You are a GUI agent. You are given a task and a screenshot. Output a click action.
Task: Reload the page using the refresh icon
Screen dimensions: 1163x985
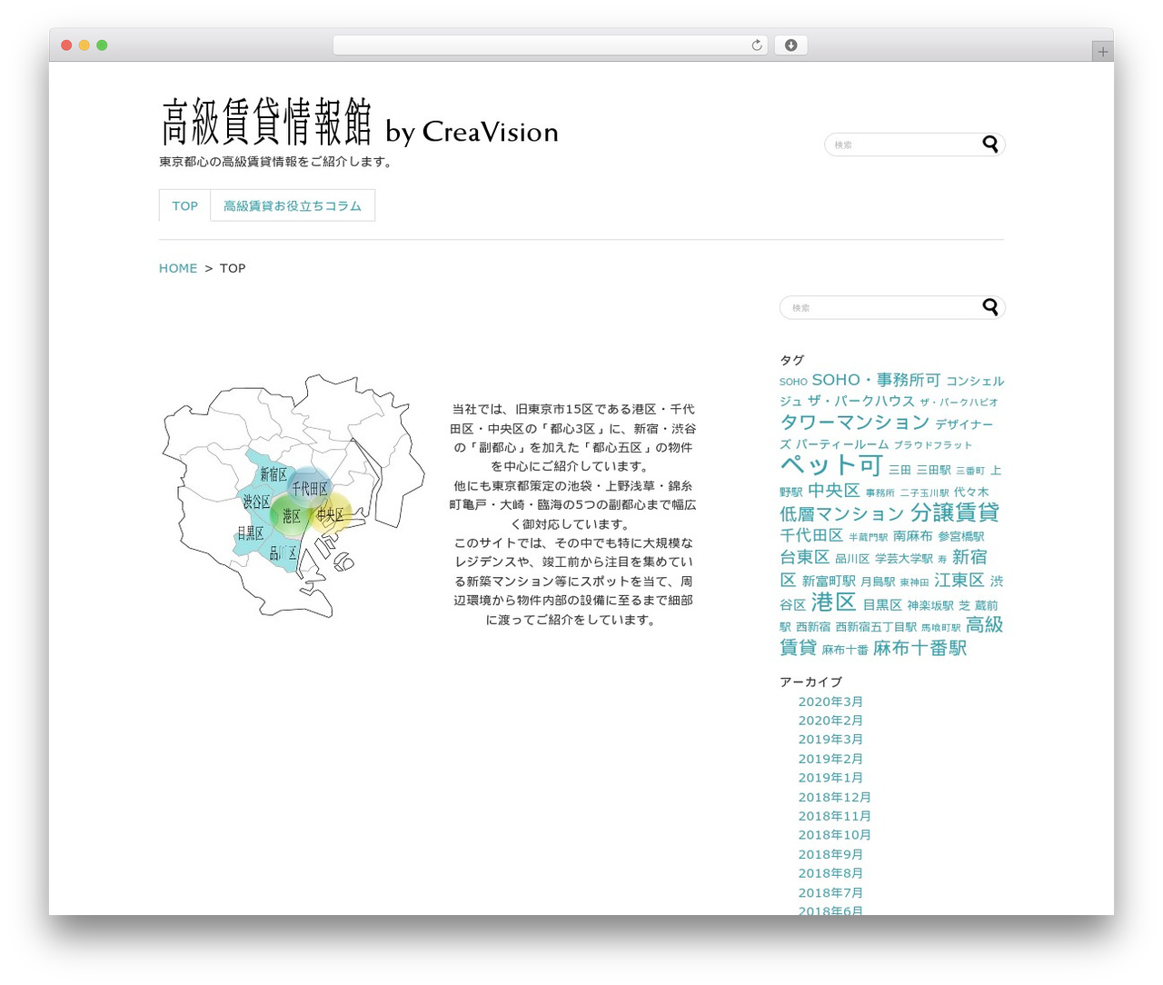[x=757, y=45]
